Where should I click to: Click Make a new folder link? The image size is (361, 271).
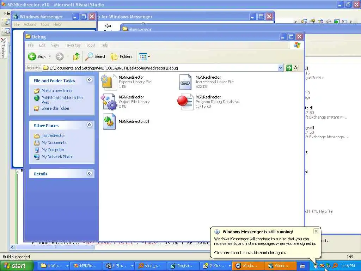(57, 91)
